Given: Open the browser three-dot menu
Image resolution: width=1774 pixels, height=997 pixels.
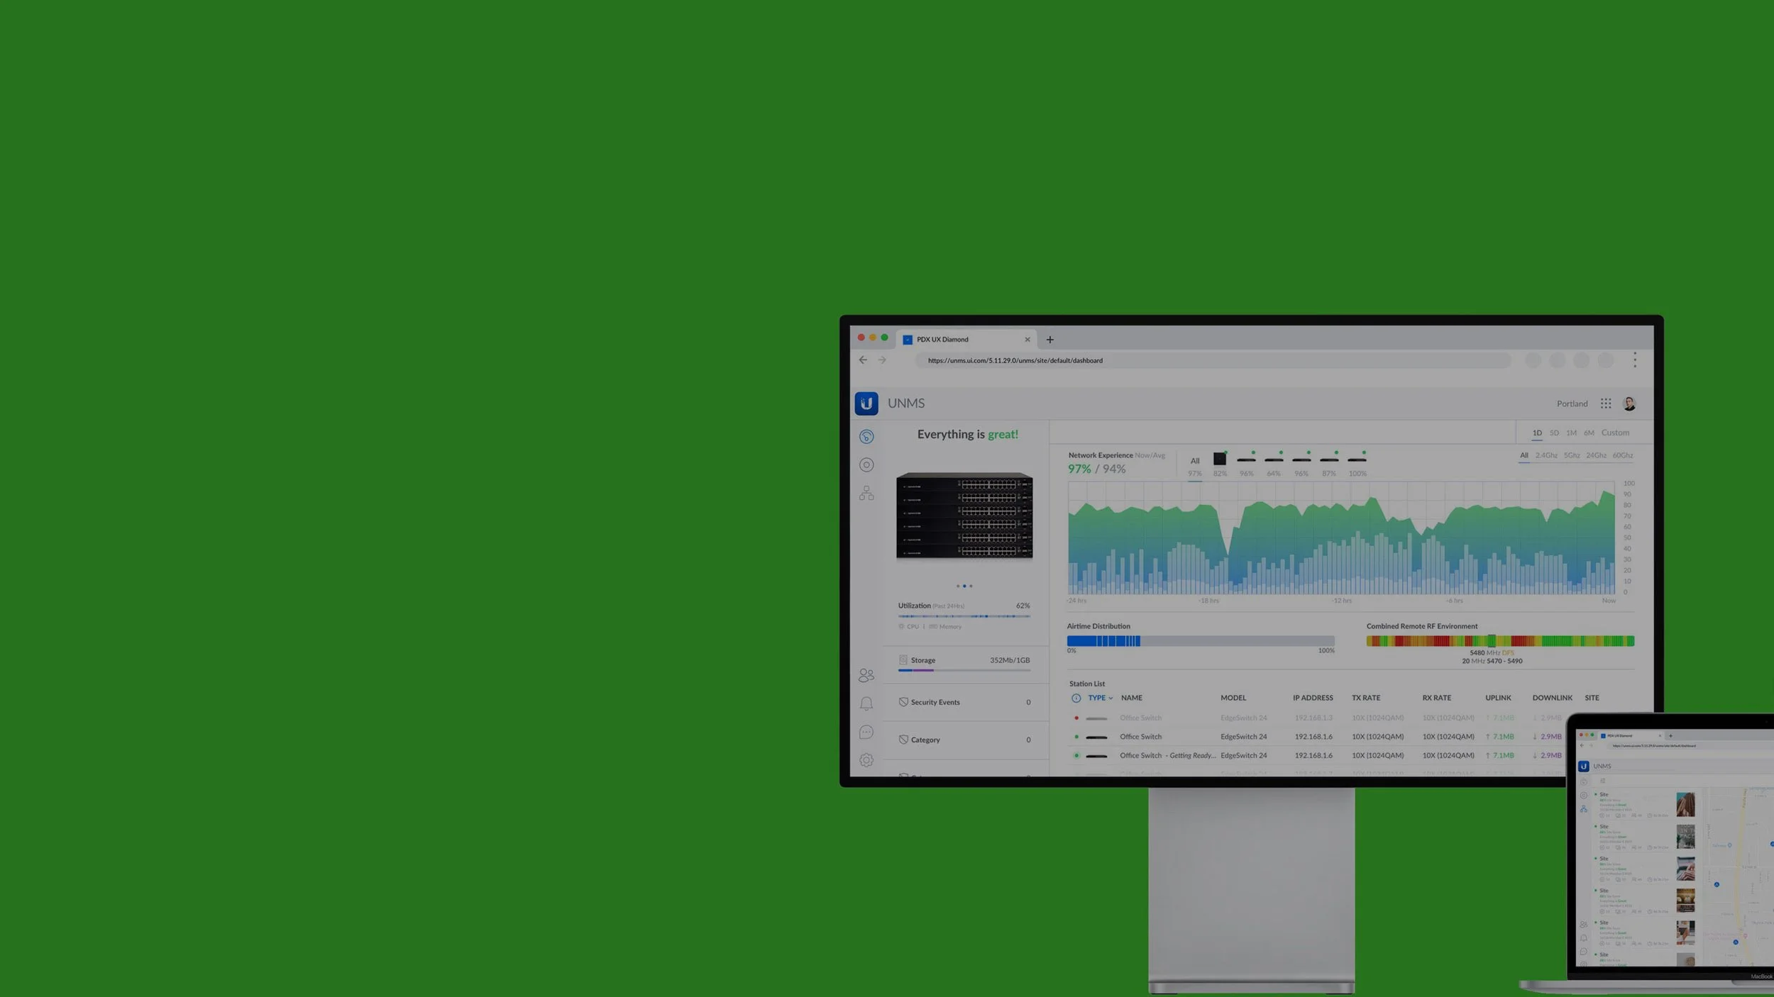Looking at the screenshot, I should point(1634,360).
